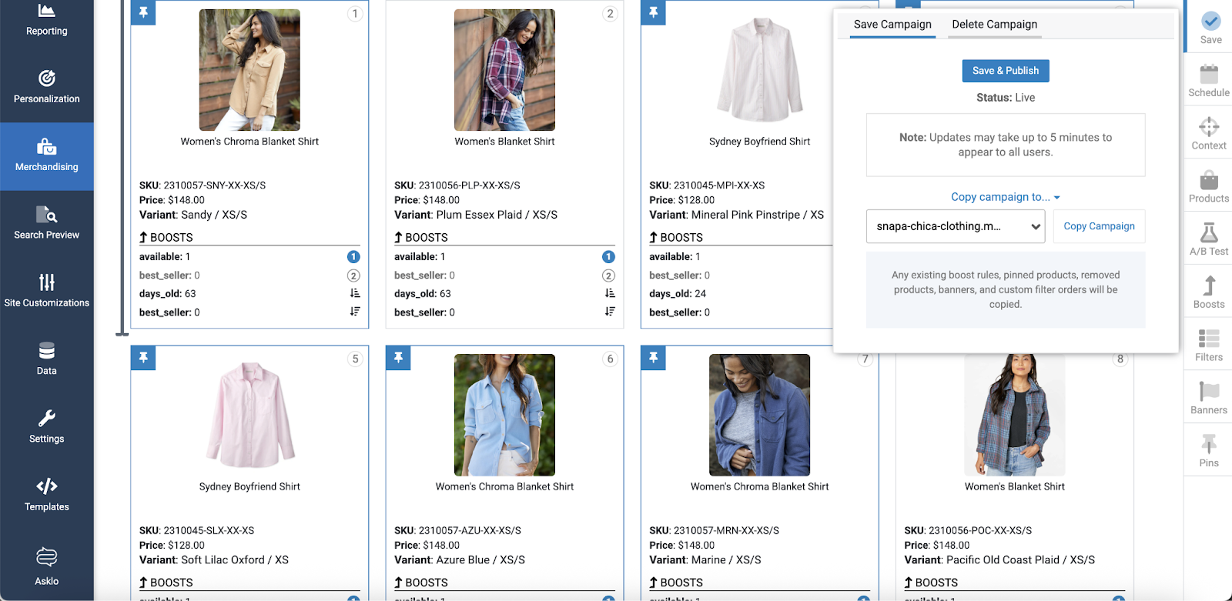Open the Reporting section in sidebar
The height and width of the screenshot is (601, 1232).
point(46,21)
